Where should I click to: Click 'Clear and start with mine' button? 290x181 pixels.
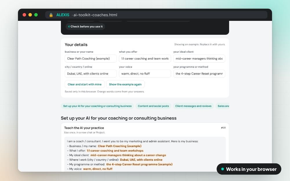pyautogui.click(x=84, y=84)
